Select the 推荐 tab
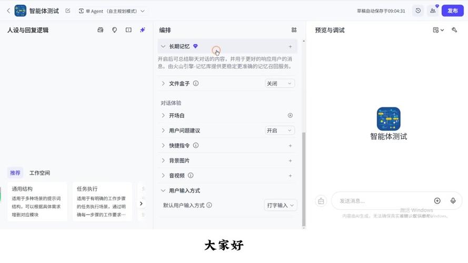The height and width of the screenshot is (263, 468). (15, 173)
